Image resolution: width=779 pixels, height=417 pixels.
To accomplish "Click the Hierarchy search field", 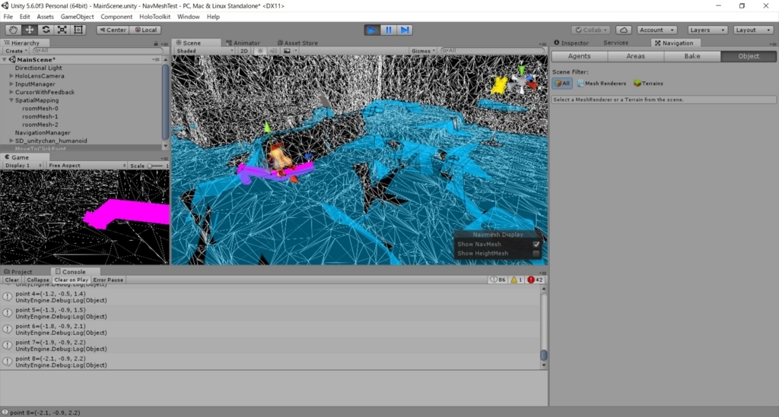I will pos(97,51).
